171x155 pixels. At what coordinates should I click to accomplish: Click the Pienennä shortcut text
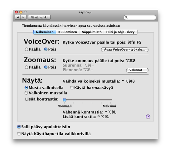coord(78,70)
